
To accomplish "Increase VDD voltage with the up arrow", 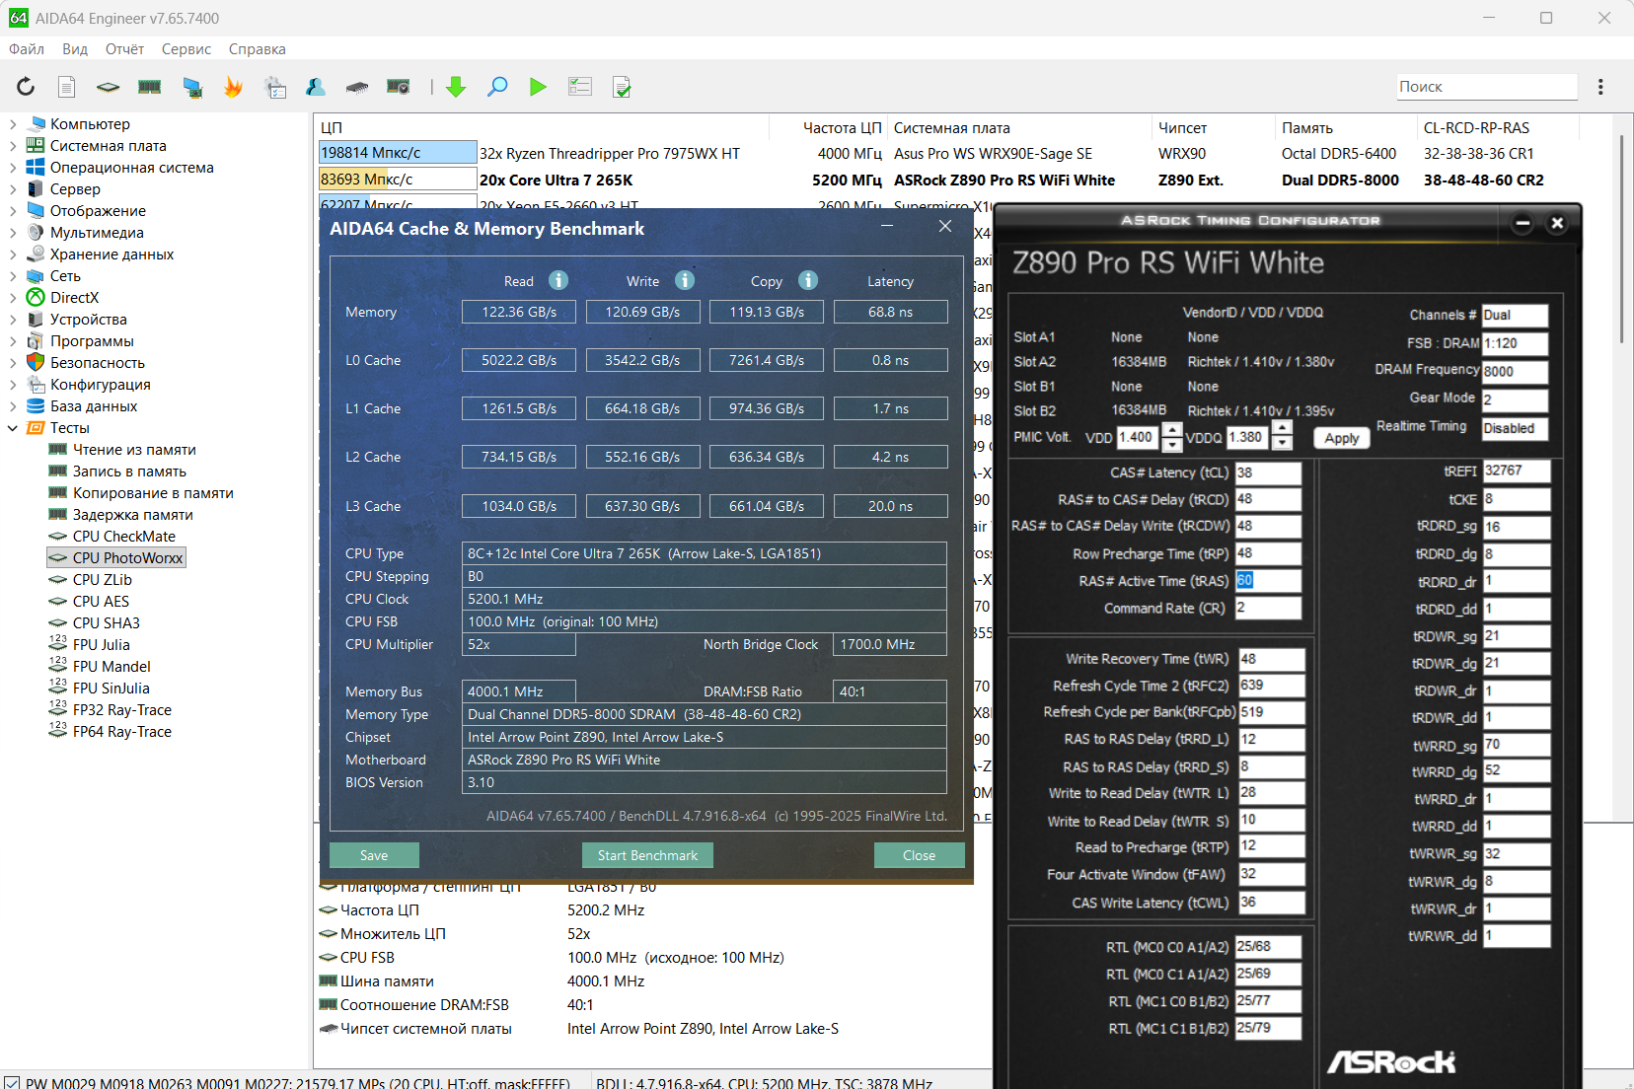I will 1172,430.
